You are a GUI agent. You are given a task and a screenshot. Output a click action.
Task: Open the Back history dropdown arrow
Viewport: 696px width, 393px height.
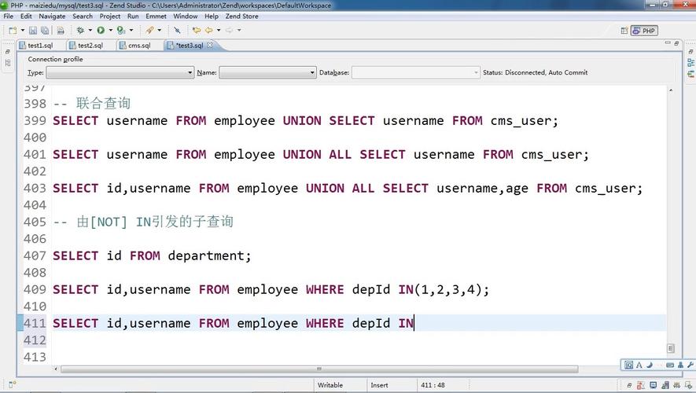[x=219, y=30]
